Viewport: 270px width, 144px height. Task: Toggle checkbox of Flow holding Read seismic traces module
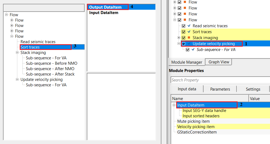(x=179, y=20)
